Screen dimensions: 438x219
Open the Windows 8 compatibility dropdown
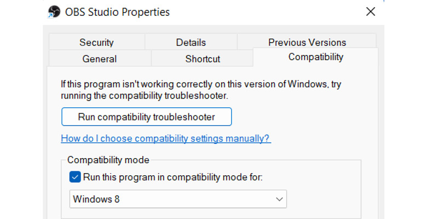click(178, 199)
